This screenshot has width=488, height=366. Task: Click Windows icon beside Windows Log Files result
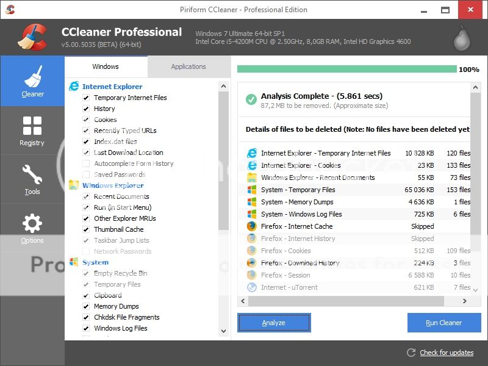click(x=252, y=214)
